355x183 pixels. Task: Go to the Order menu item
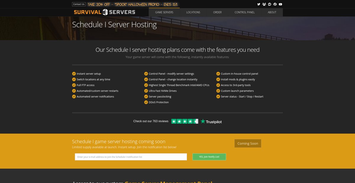217,12
